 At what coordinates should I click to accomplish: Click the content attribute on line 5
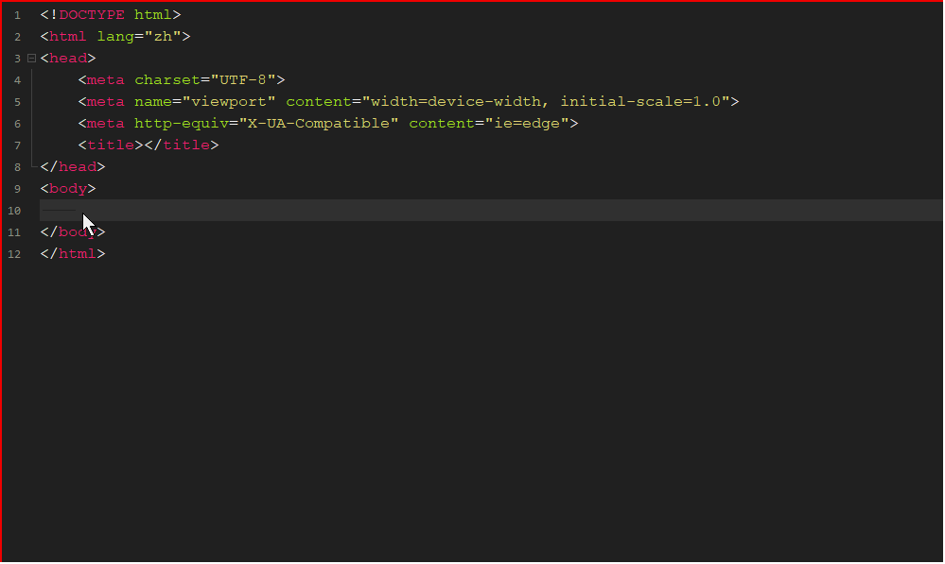click(x=319, y=101)
